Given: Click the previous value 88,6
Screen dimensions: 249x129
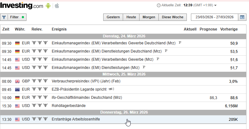Looking at the screenshot, I should 234,98.
